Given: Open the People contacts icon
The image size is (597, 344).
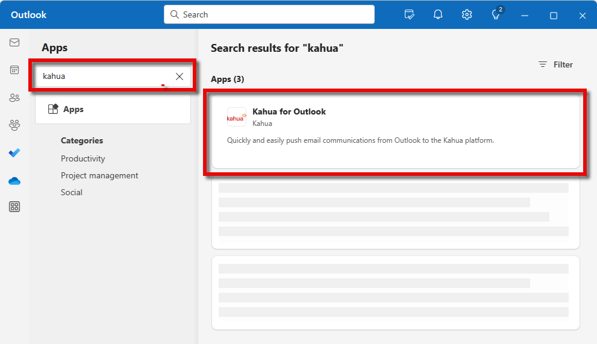Looking at the screenshot, I should click(x=14, y=98).
